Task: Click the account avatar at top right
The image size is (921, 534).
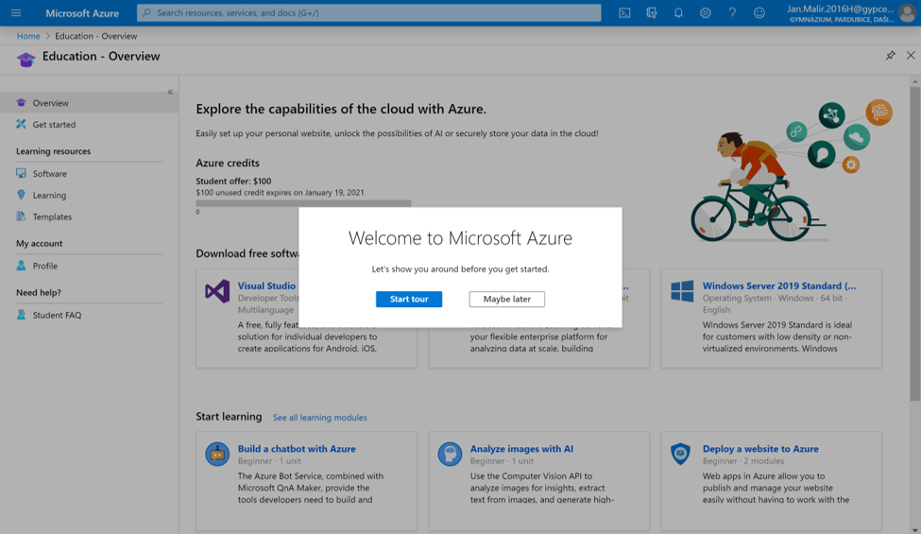Action: (907, 13)
